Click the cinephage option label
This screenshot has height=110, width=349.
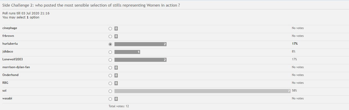10,28
